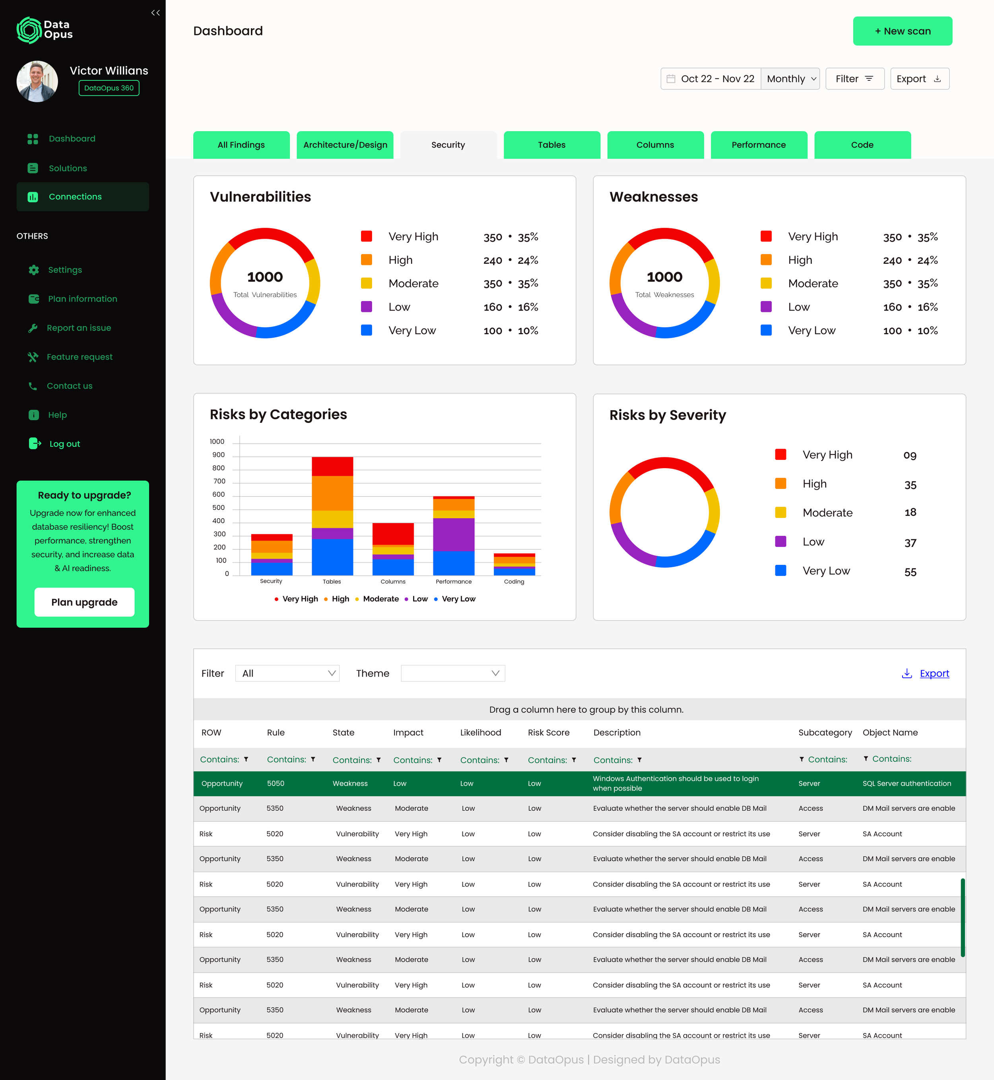
Task: Click the Plan information wallet icon
Action: pos(34,299)
